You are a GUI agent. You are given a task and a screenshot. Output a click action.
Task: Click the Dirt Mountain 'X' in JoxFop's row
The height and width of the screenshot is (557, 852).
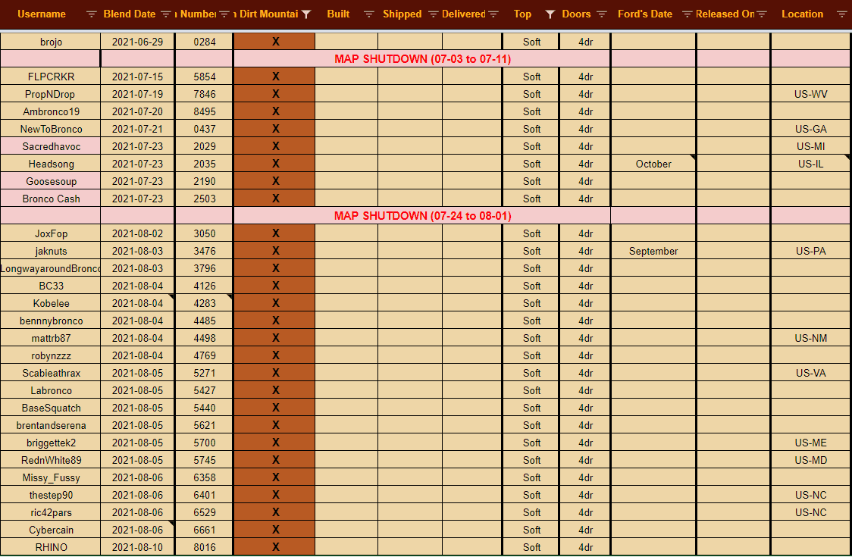(275, 233)
